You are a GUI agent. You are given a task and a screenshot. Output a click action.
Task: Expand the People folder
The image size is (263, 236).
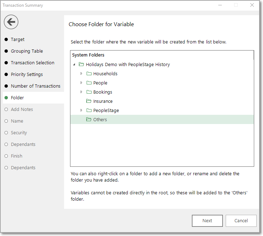(81, 83)
